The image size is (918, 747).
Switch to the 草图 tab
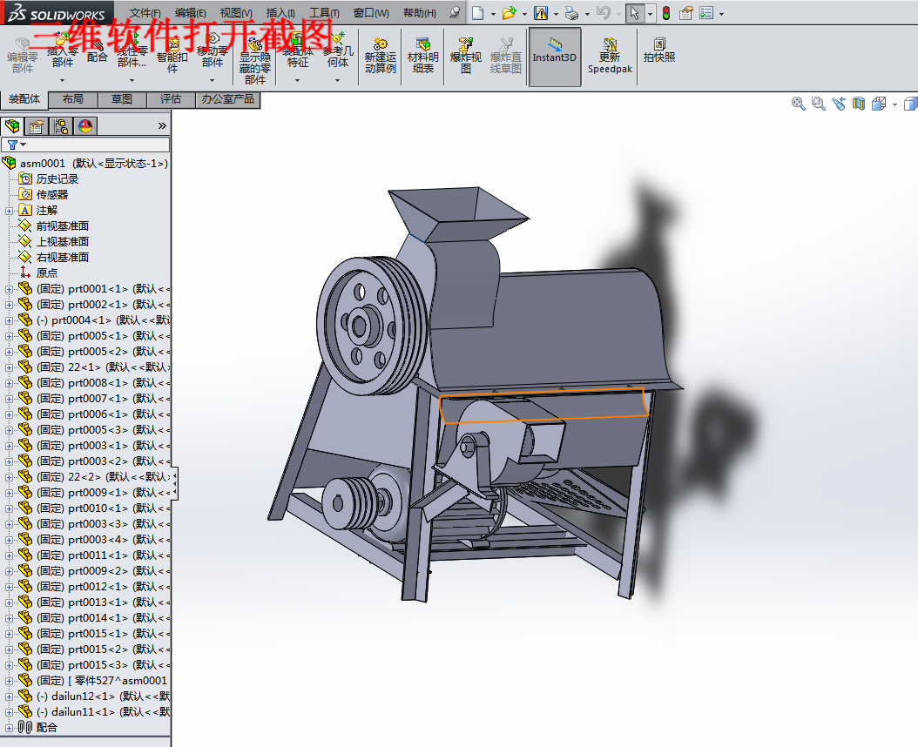122,99
